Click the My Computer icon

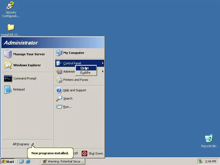point(59,53)
